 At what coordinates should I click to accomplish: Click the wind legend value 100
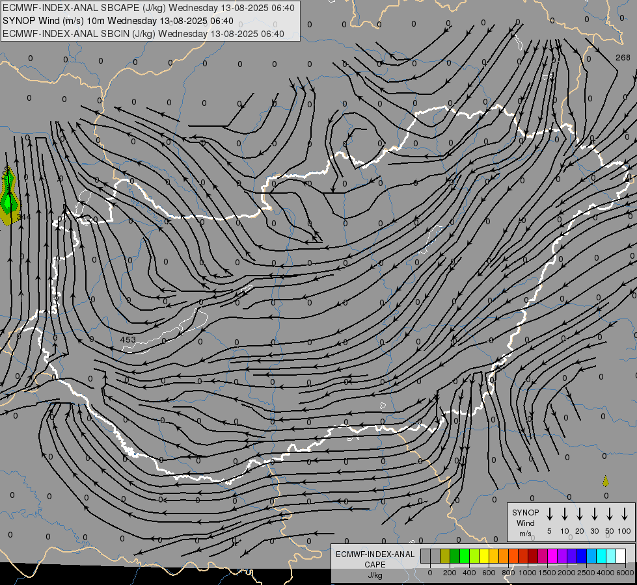pyautogui.click(x=625, y=531)
